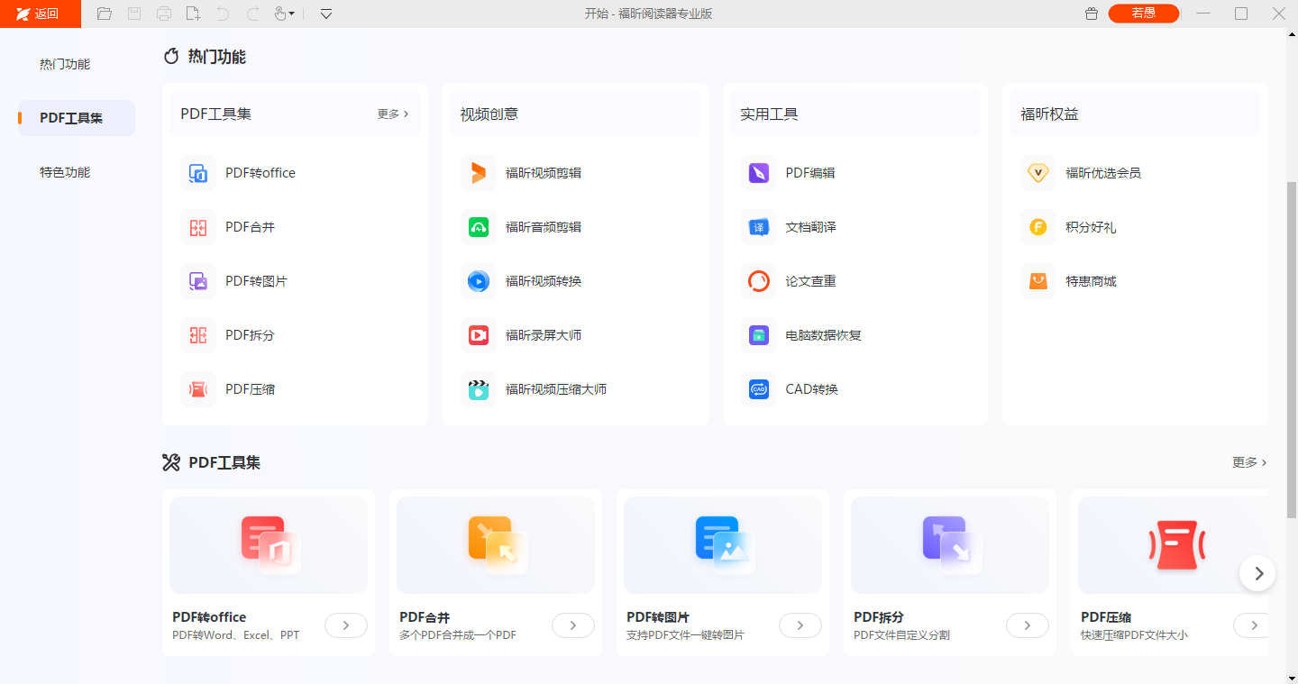Screen dimensions: 1298x684
Task: Open 福昕视频剪辑 in the 视频创意 list
Action: tap(543, 173)
